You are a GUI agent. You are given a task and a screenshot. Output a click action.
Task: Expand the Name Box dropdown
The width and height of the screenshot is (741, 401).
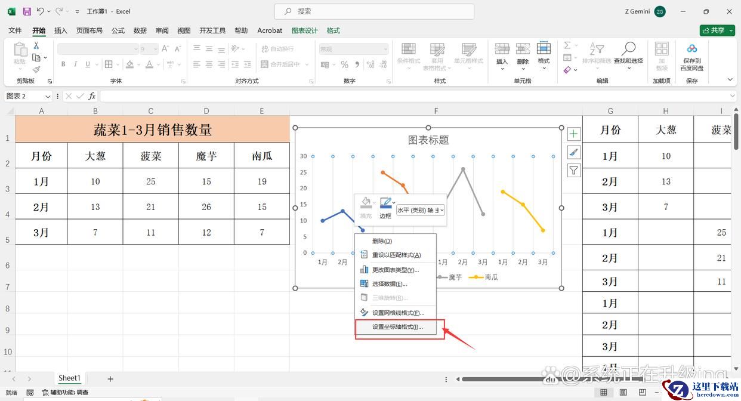click(48, 96)
